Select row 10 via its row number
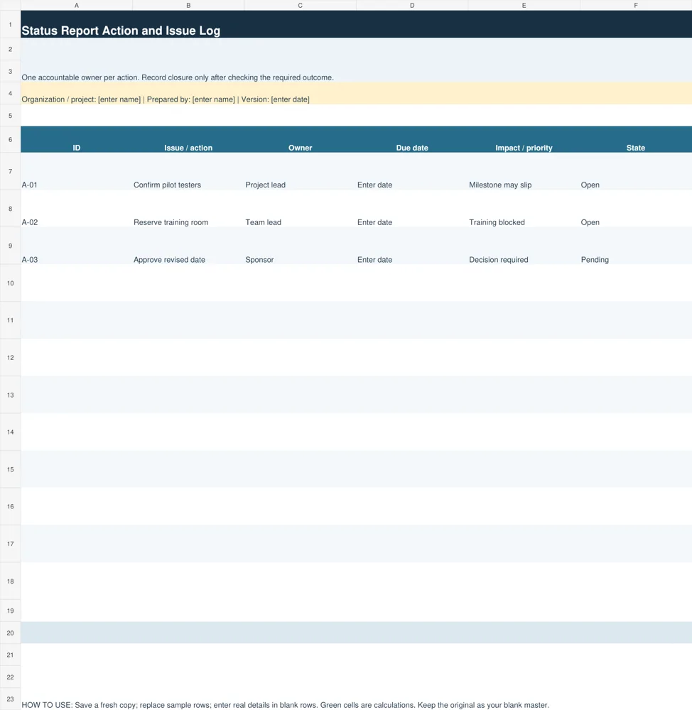 coord(10,283)
